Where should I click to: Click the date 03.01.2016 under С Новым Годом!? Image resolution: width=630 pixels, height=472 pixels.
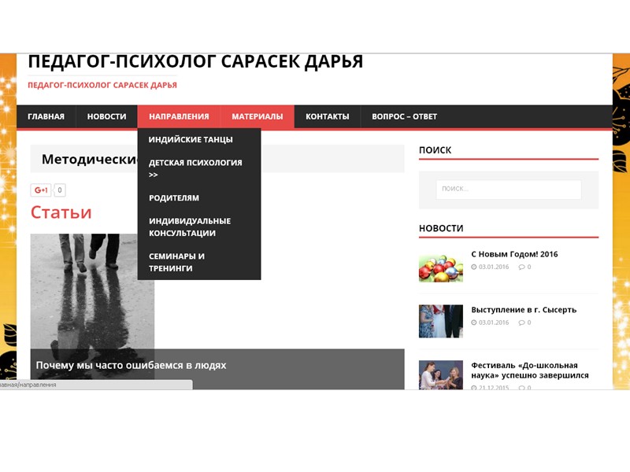coord(494,267)
